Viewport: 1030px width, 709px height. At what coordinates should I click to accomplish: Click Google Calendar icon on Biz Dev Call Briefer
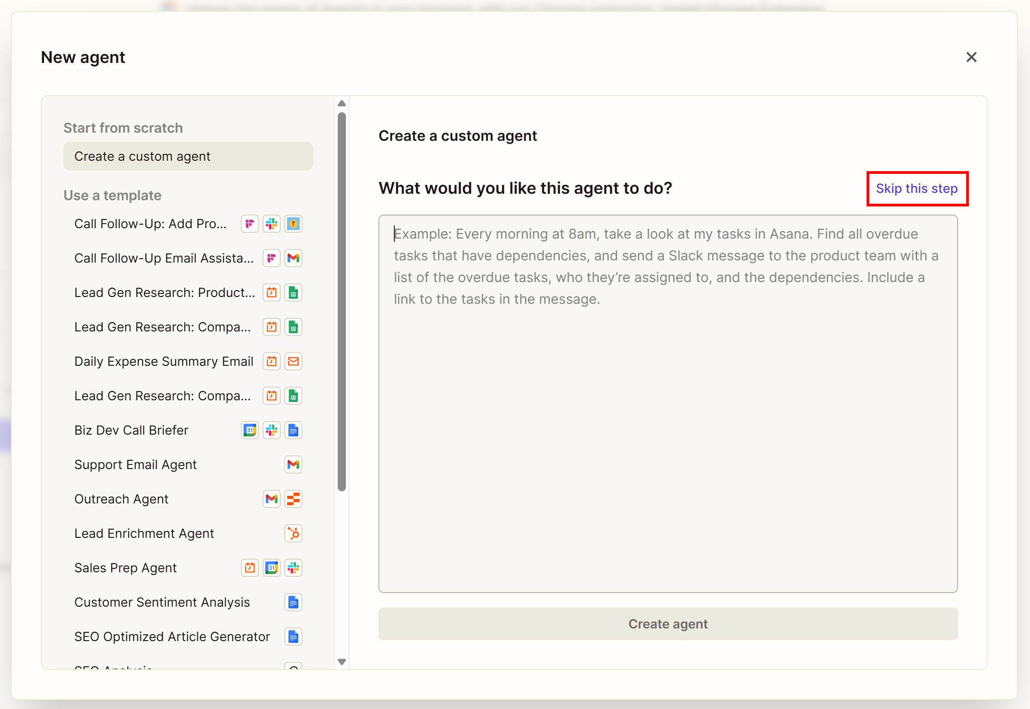tap(250, 430)
